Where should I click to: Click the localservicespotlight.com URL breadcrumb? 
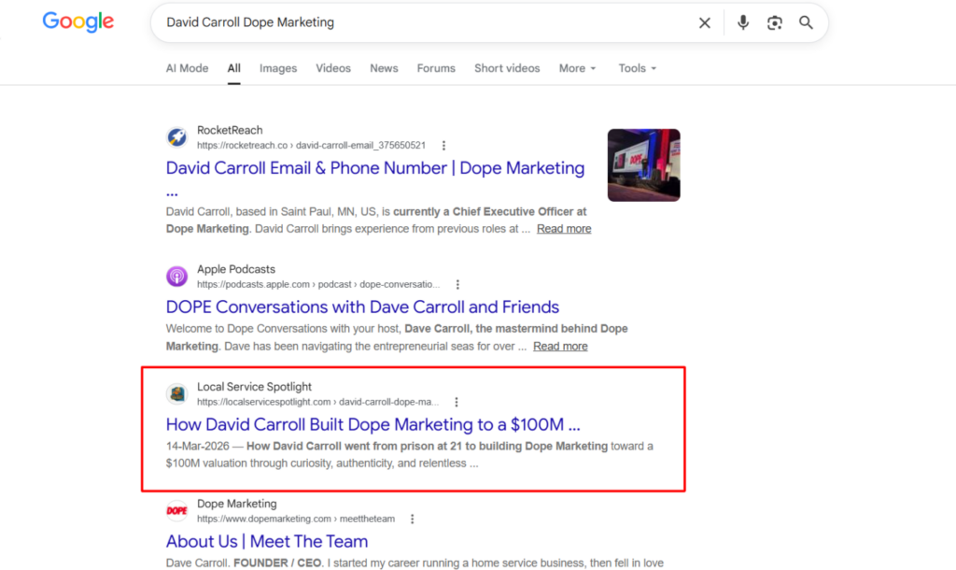317,402
